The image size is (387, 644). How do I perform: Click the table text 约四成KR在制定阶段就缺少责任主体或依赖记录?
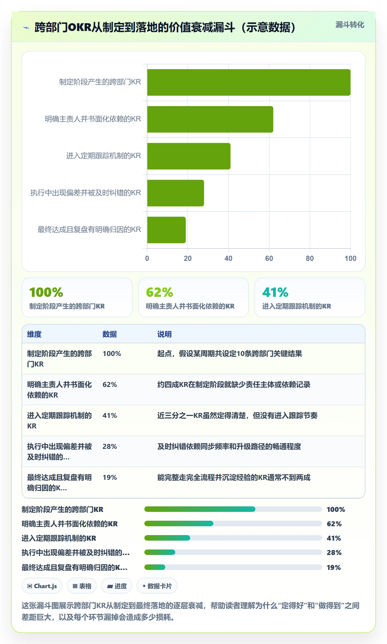coord(234,384)
